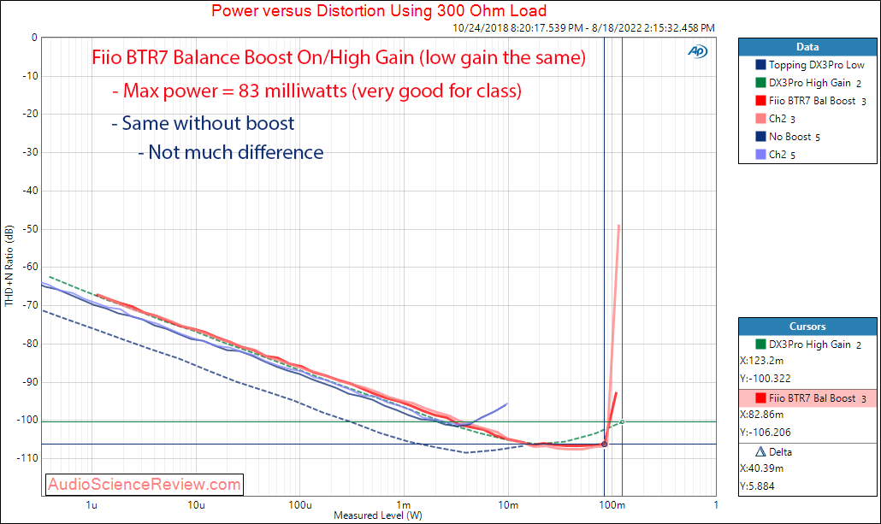This screenshot has width=881, height=524.
Task: Click the Cursors panel header
Action: 807,327
